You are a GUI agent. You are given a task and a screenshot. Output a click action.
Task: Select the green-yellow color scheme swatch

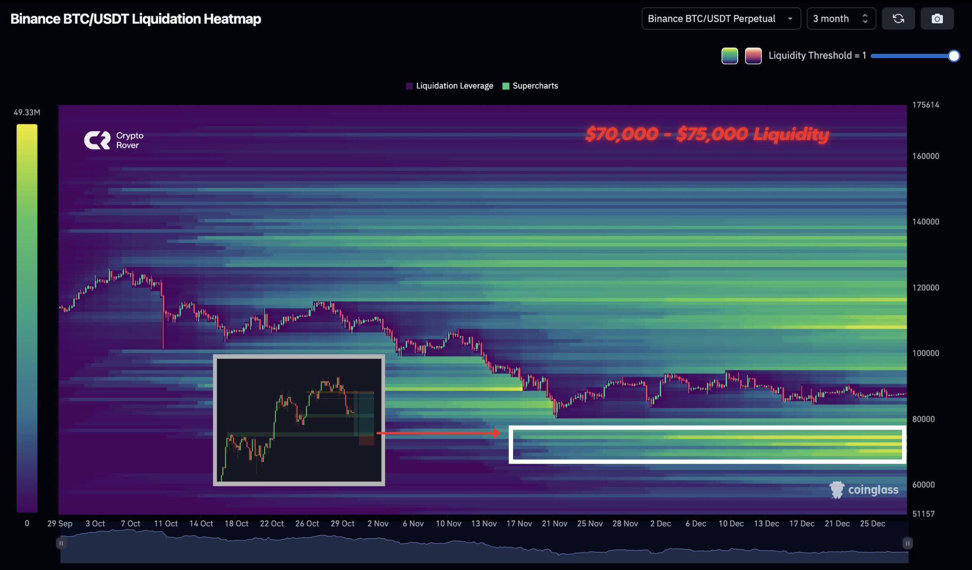[729, 56]
